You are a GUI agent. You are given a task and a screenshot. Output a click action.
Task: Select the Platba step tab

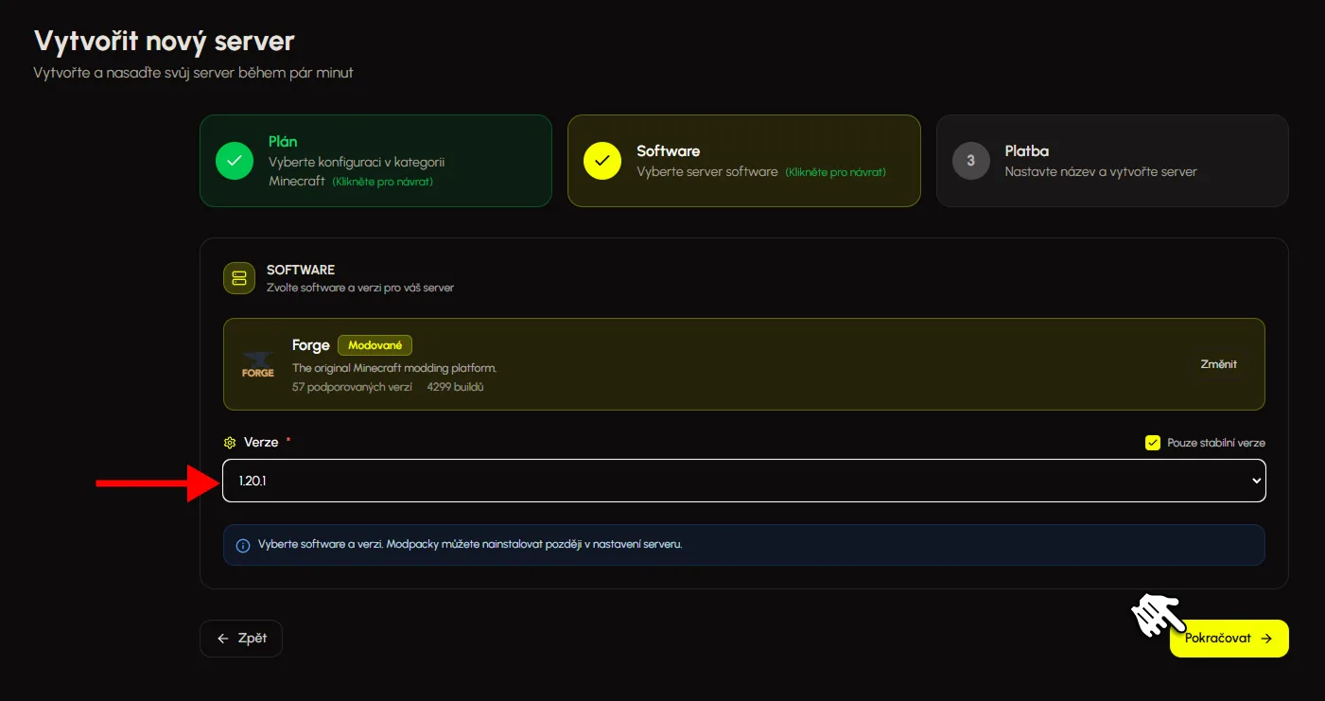(x=1112, y=161)
